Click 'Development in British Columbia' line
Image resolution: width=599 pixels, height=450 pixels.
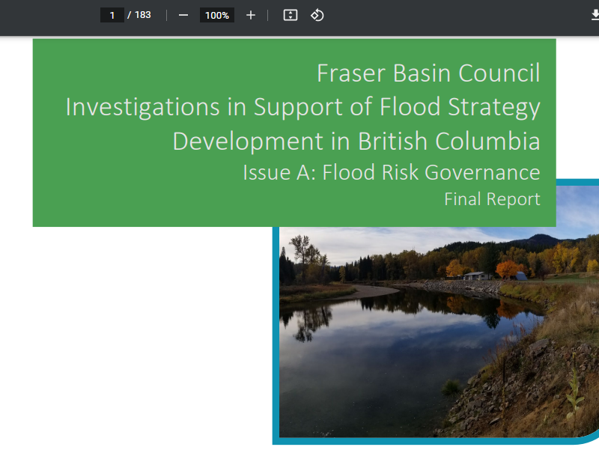(x=356, y=141)
